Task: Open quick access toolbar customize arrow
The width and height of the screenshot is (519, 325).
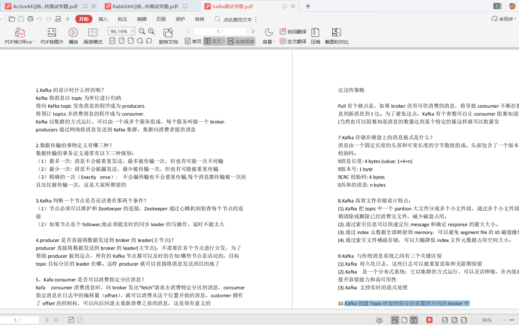Action: coord(68,19)
